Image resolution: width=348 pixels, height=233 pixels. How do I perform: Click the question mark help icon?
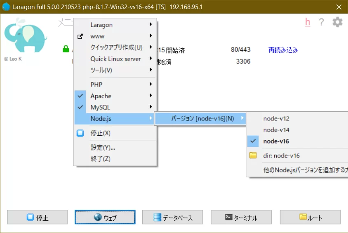(321, 22)
